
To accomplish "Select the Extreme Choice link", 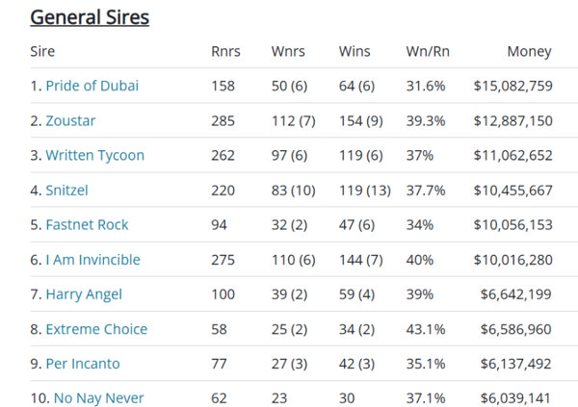I will click(x=96, y=329).
